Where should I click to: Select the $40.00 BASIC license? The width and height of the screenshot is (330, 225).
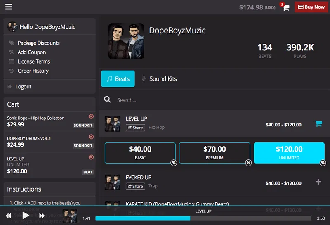(x=140, y=153)
